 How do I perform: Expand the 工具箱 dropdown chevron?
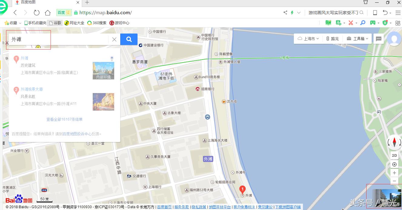pyautogui.click(x=367, y=38)
